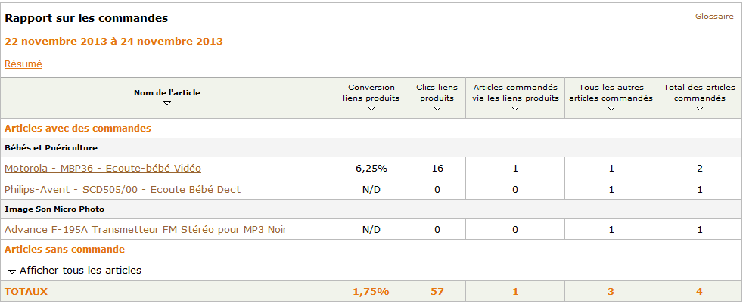The height and width of the screenshot is (304, 746).
Task: Open Philips-Avent SCD505/00 Ecoute Bébé link
Action: (x=123, y=189)
